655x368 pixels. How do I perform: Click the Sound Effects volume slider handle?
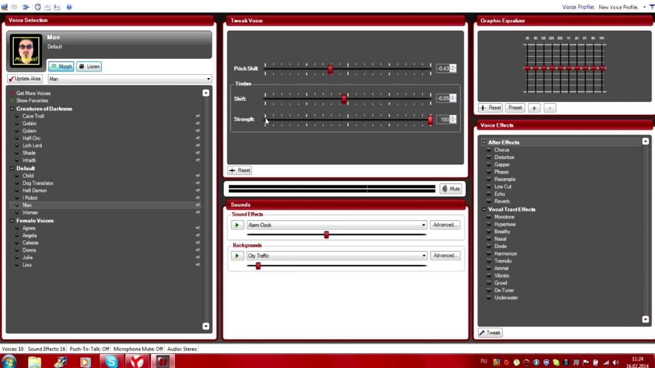click(x=326, y=235)
